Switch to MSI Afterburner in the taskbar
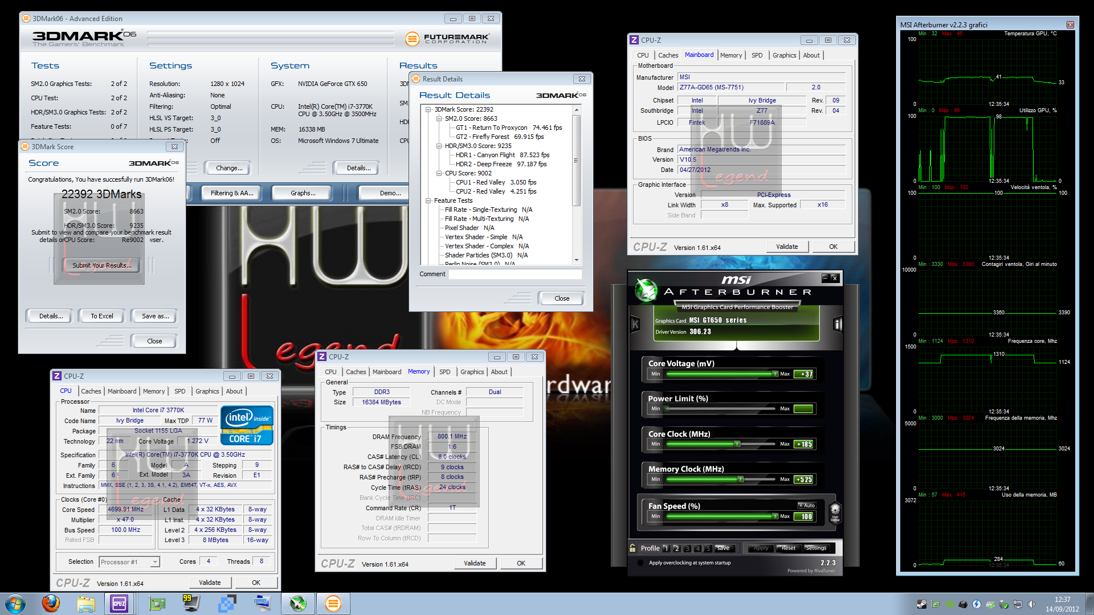Screen dimensions: 1094x615 (x=297, y=604)
